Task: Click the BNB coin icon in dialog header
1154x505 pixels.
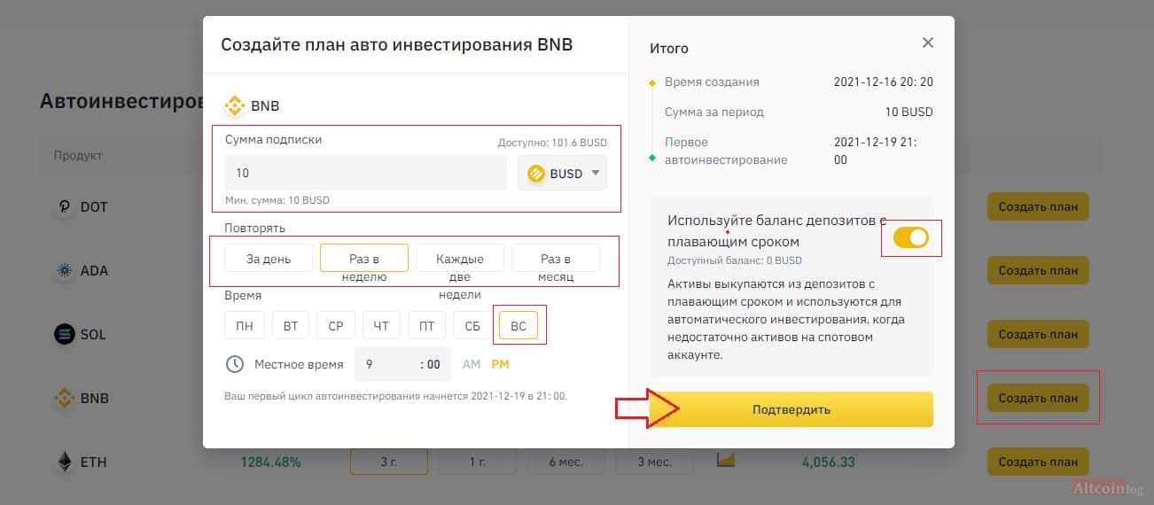Action: [x=235, y=106]
